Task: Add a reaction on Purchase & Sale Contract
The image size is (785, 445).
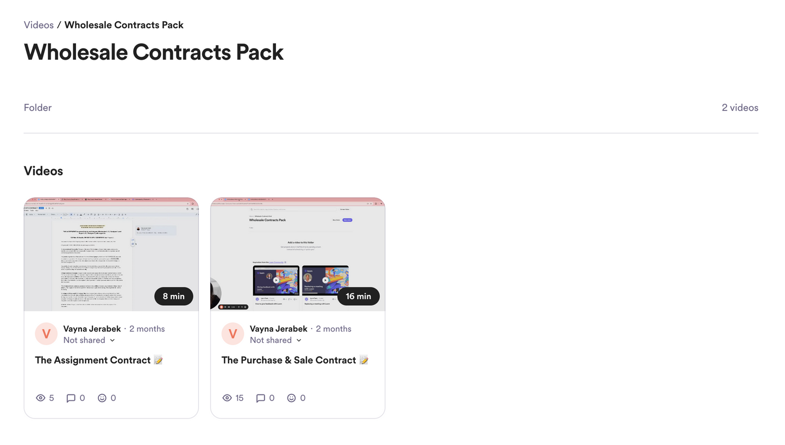Action: click(292, 398)
